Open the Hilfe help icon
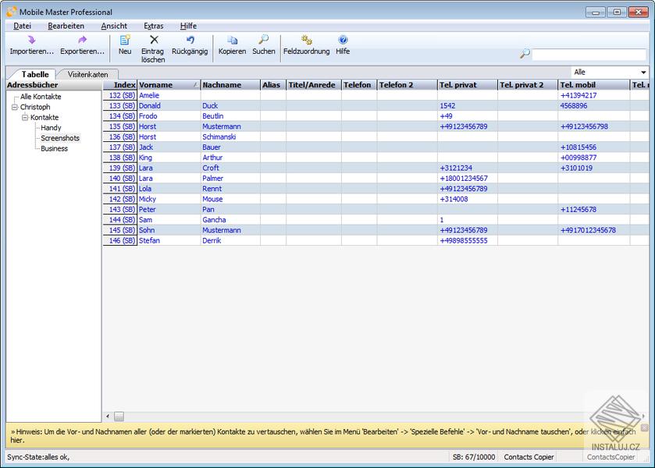The image size is (655, 468). (343, 40)
